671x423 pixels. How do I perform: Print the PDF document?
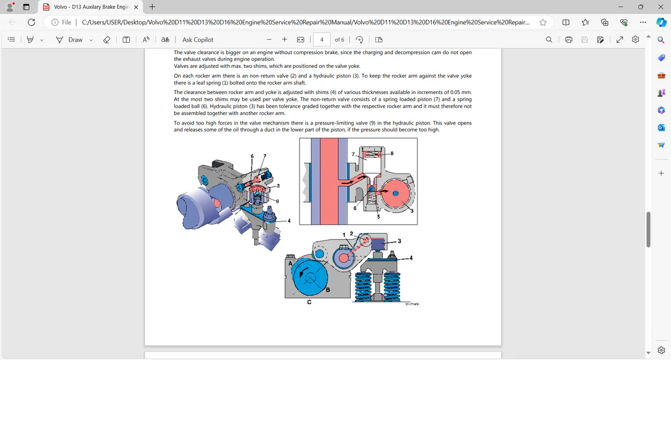pos(568,39)
